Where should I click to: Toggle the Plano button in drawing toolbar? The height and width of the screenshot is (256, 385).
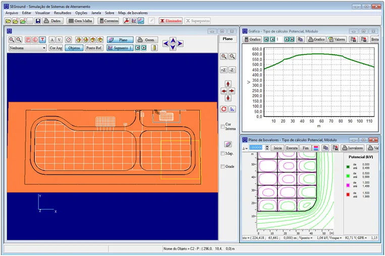coord(120,40)
